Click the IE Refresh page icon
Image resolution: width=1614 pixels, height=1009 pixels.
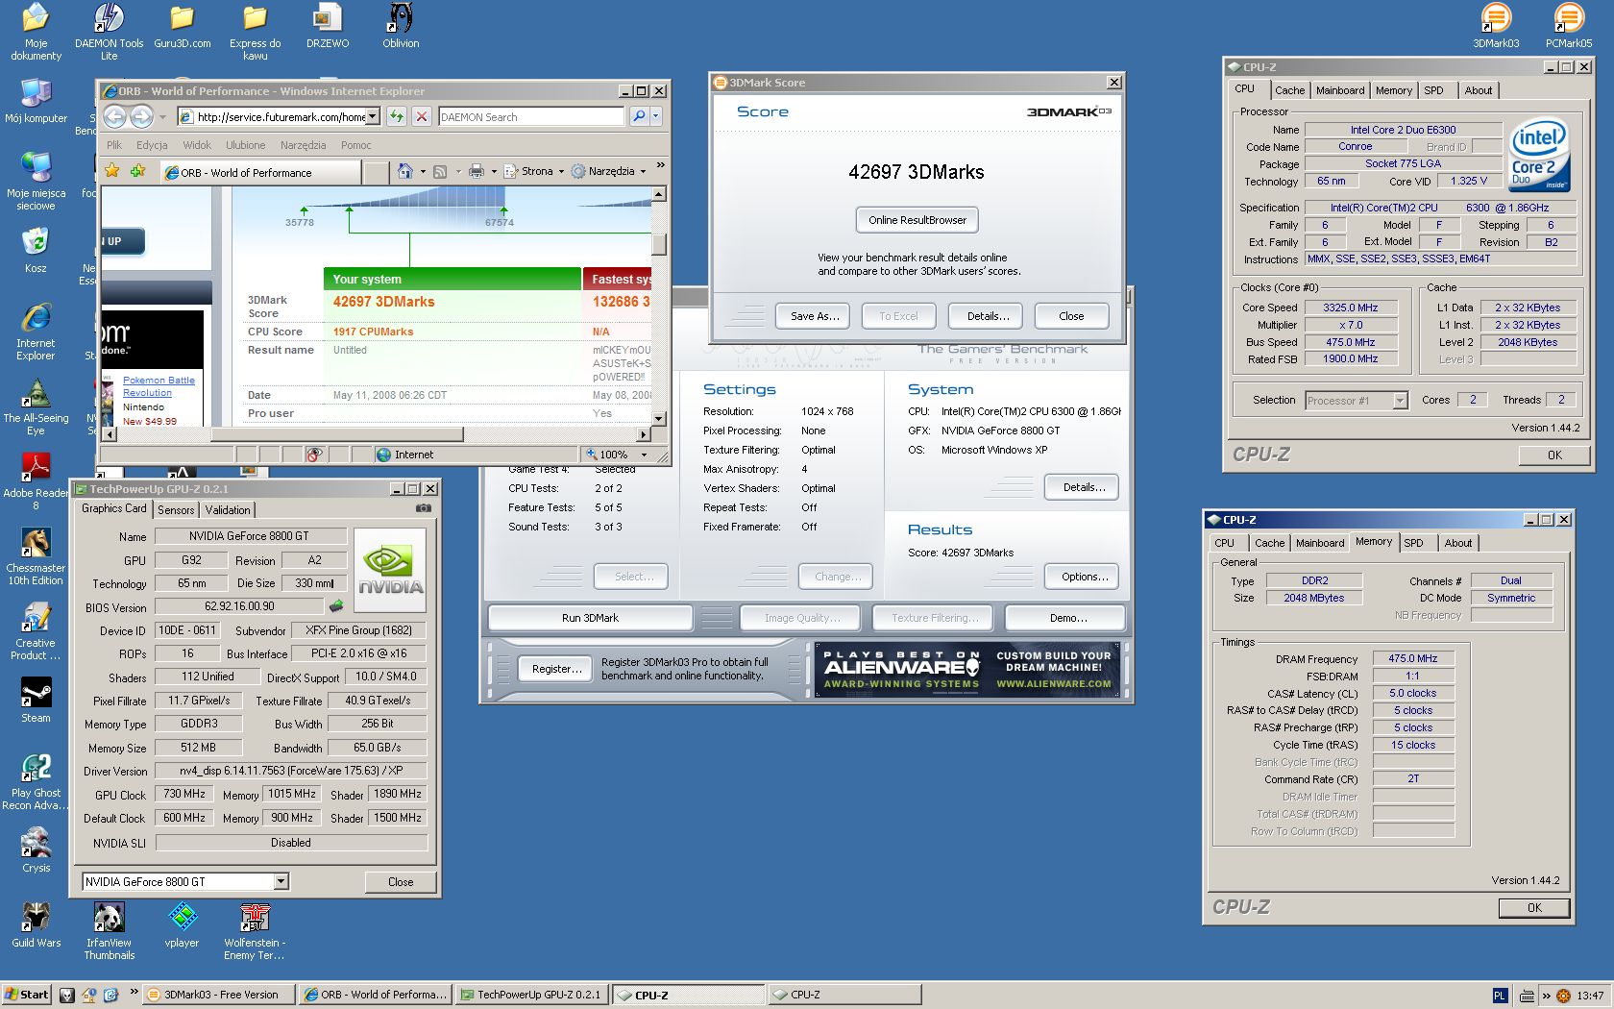tap(397, 116)
